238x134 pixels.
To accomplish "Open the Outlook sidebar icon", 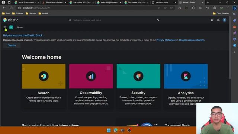I will coord(235,45).
